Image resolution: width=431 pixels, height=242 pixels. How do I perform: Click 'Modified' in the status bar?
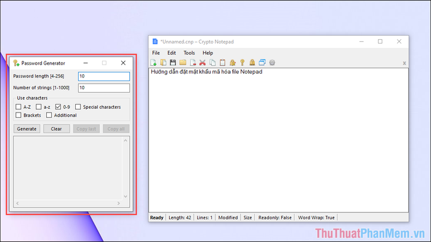tap(228, 217)
